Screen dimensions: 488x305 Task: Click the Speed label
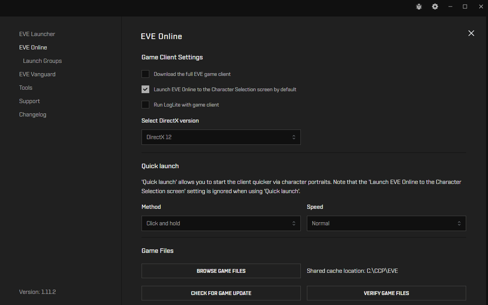[x=315, y=207]
